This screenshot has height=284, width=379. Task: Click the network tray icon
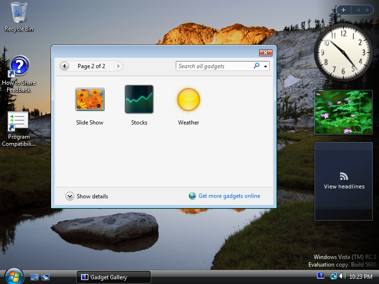tap(334, 276)
